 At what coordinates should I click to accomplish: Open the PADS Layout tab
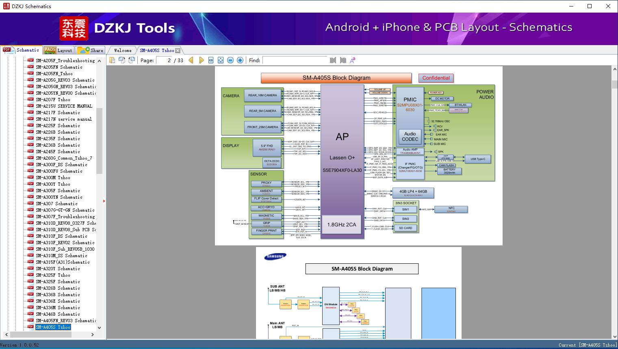click(x=58, y=50)
